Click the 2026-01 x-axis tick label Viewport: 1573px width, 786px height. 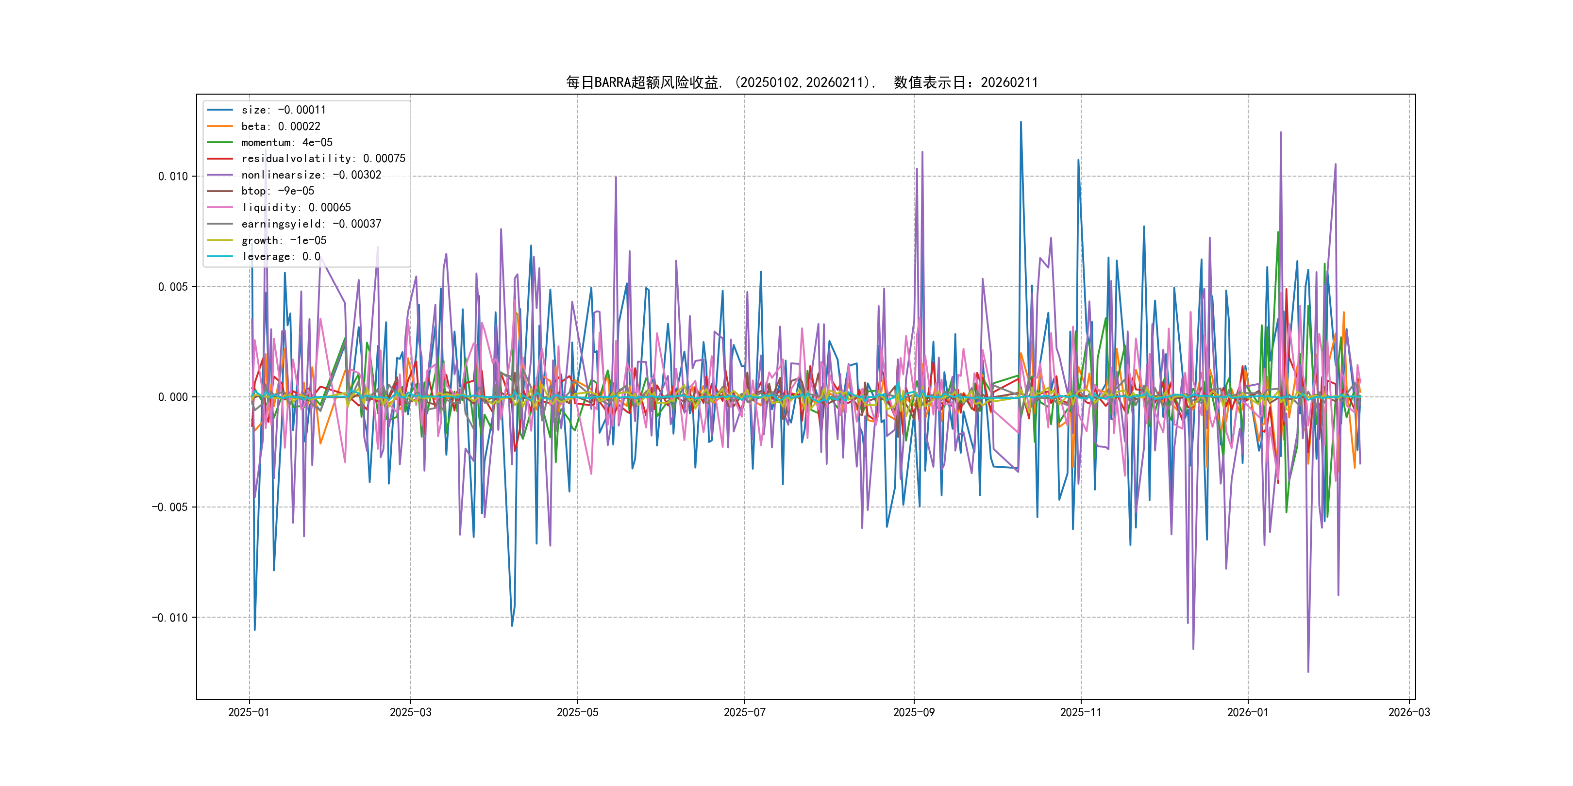click(x=1248, y=712)
